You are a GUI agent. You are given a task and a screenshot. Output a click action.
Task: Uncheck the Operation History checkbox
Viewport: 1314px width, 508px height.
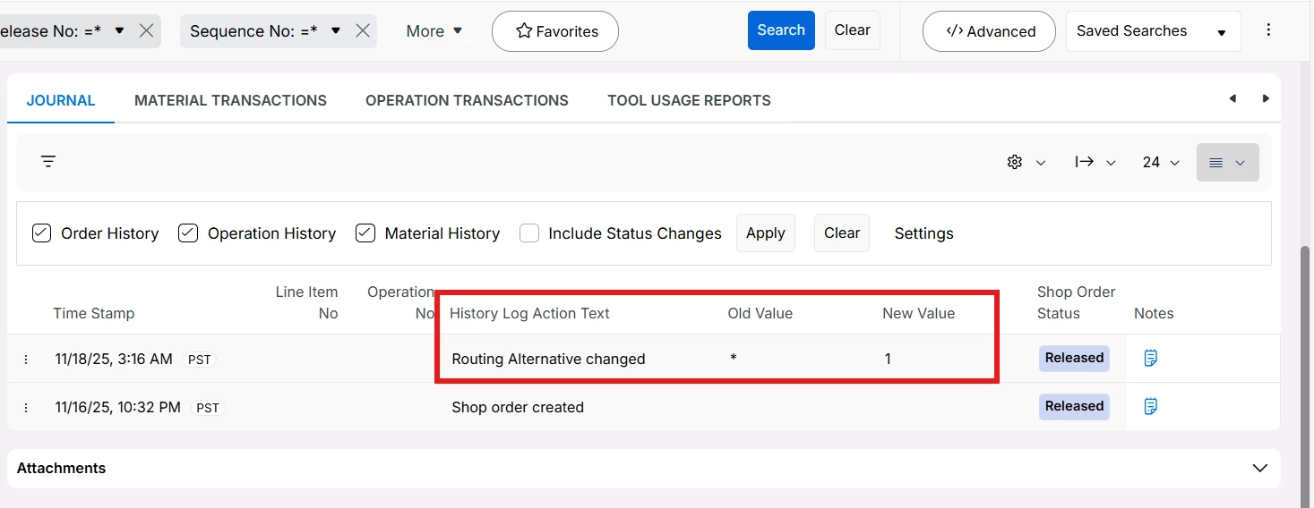tap(188, 233)
